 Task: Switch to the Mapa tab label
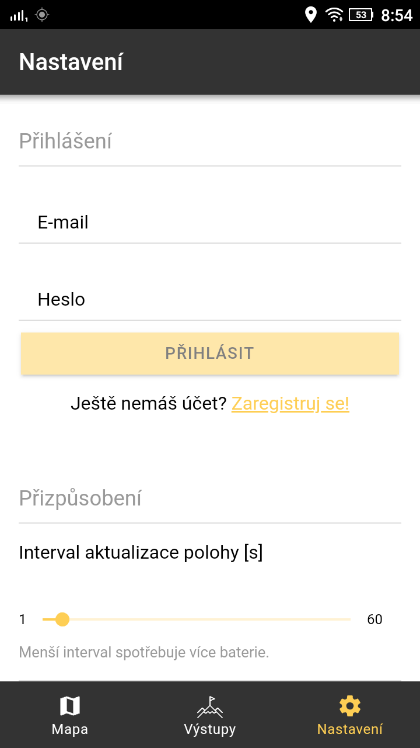pyautogui.click(x=70, y=729)
